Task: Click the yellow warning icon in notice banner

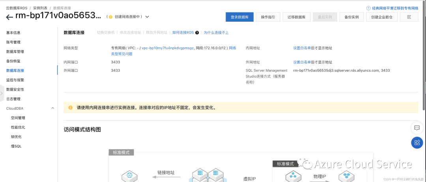Action: (x=71, y=108)
